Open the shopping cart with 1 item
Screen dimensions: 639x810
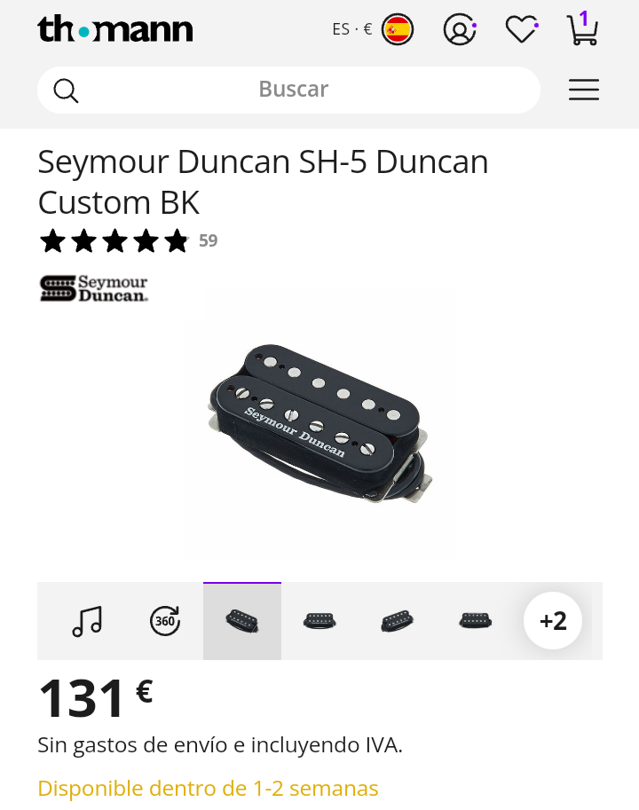[x=583, y=28]
